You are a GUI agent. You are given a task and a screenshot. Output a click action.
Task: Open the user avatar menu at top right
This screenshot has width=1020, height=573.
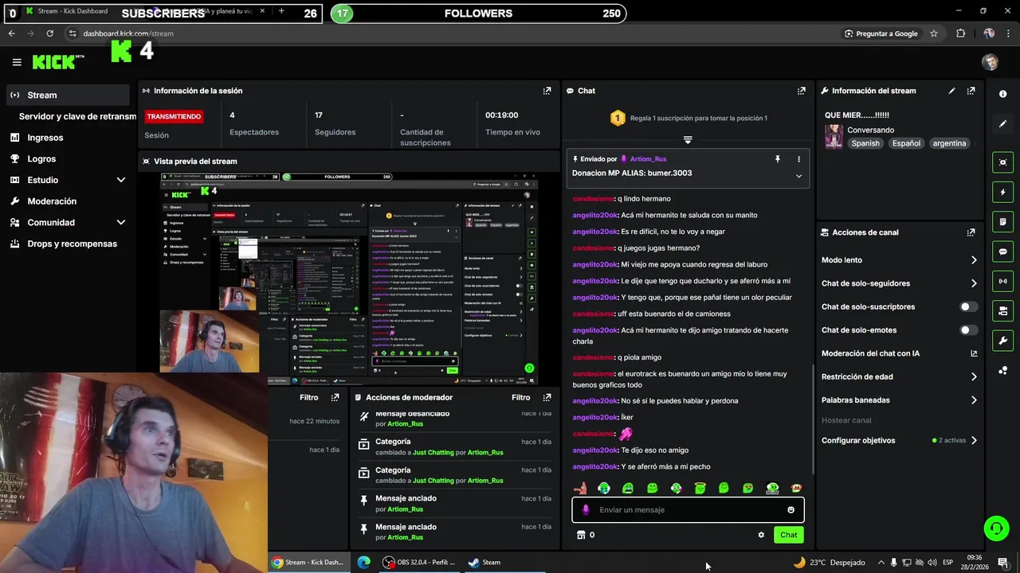pos(990,62)
